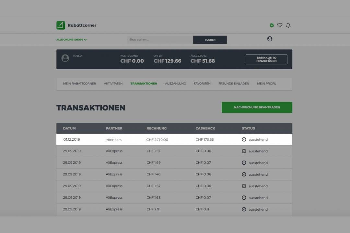Viewport: 350px width, 233px height.
Task: Click the heart favorites icon
Action: pos(280,25)
